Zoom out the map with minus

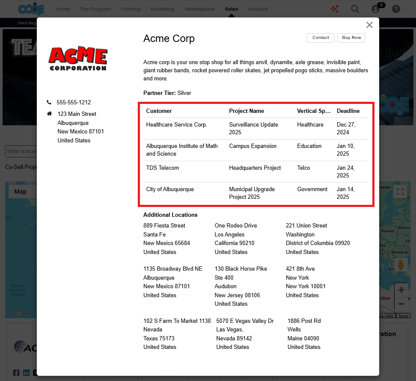pos(401,304)
